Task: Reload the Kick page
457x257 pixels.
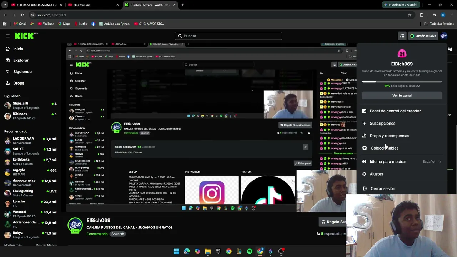Action: tap(22, 15)
